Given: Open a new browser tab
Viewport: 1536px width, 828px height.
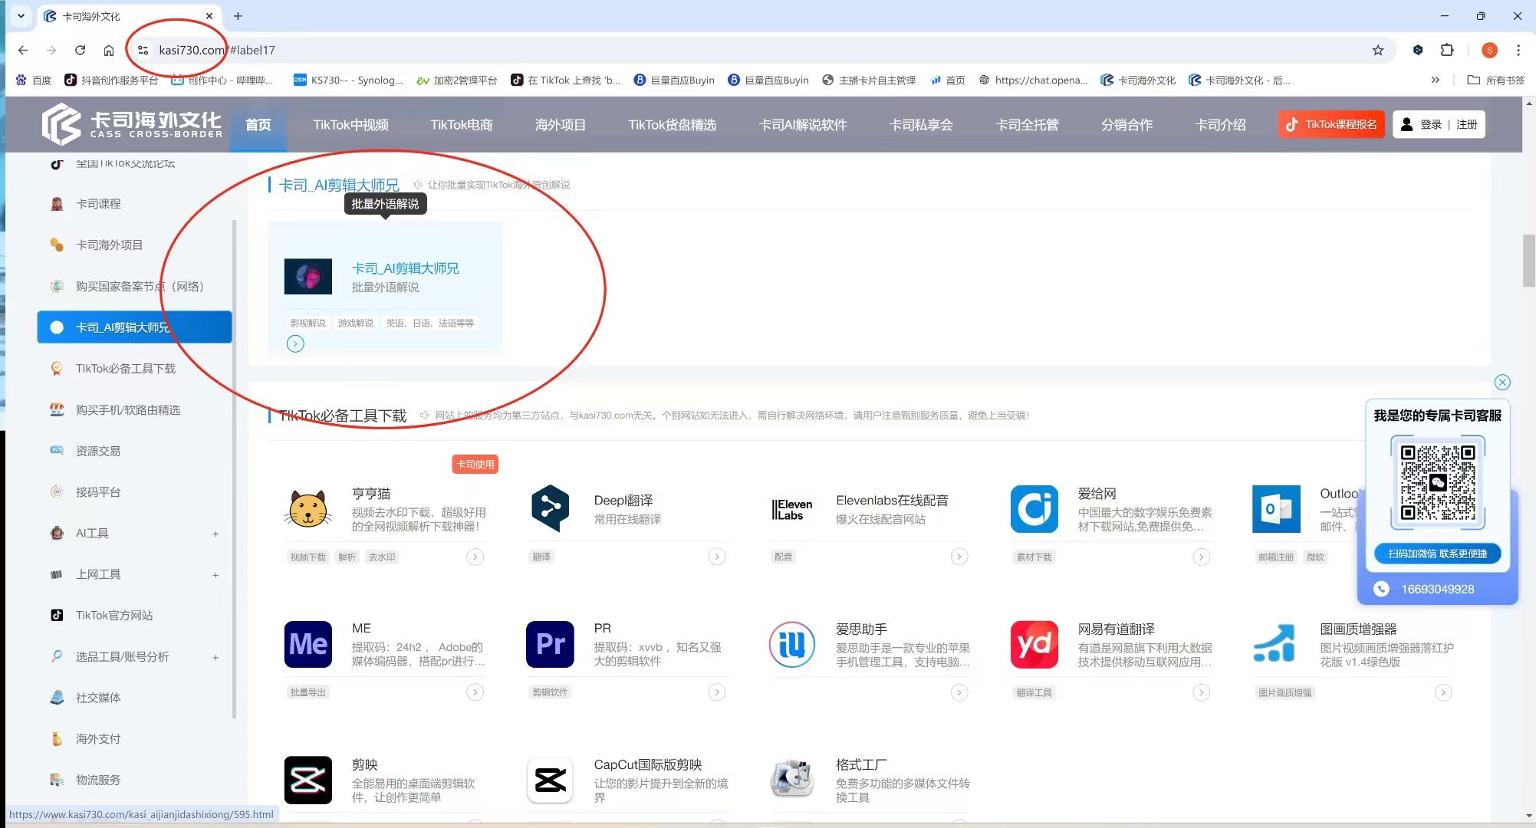Looking at the screenshot, I should click(238, 16).
